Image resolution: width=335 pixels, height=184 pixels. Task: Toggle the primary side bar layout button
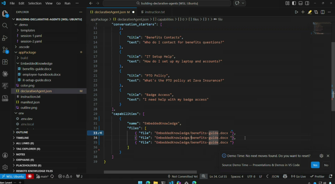294,3
